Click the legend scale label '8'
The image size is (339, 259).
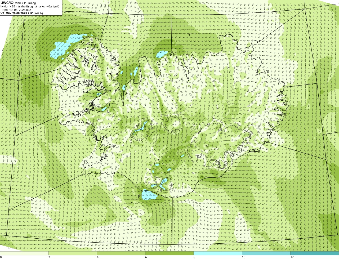coord(194,257)
